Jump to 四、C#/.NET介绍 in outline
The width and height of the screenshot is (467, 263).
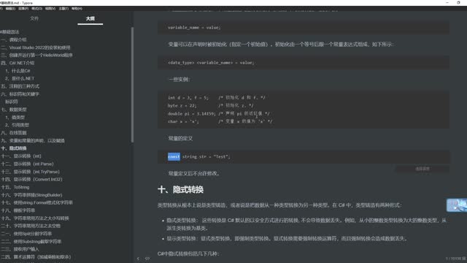coord(18,63)
